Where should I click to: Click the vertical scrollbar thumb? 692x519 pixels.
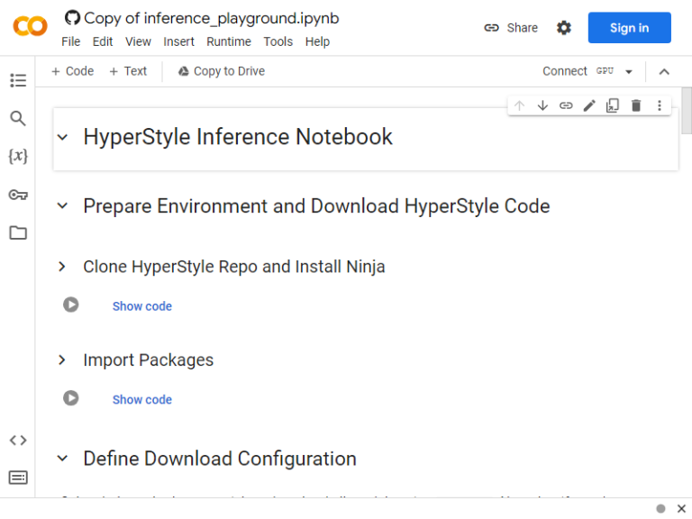click(x=687, y=110)
